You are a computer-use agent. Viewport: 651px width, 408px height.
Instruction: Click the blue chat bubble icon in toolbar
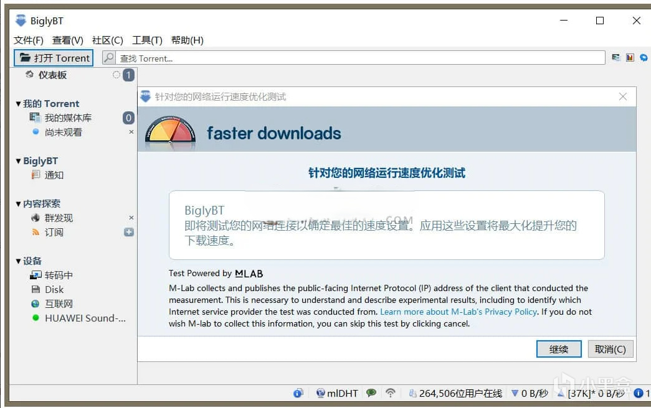pyautogui.click(x=644, y=57)
